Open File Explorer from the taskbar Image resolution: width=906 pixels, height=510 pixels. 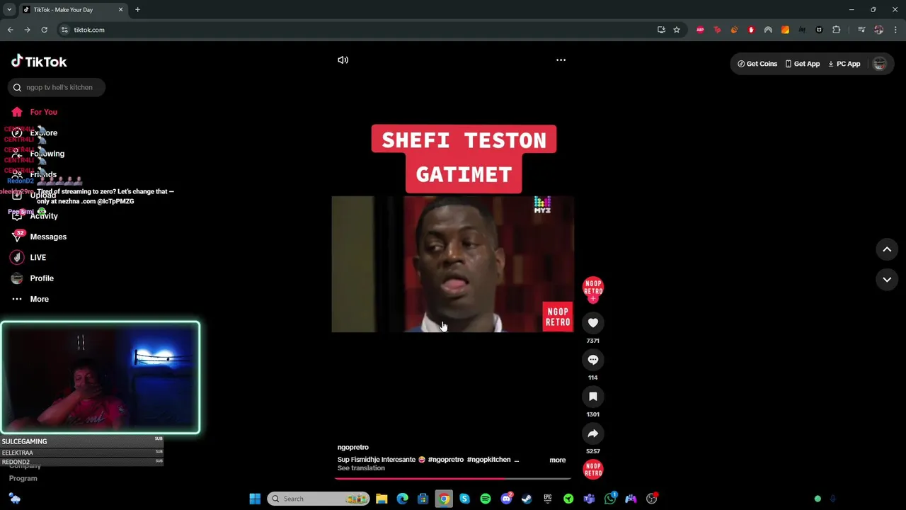coord(382,499)
